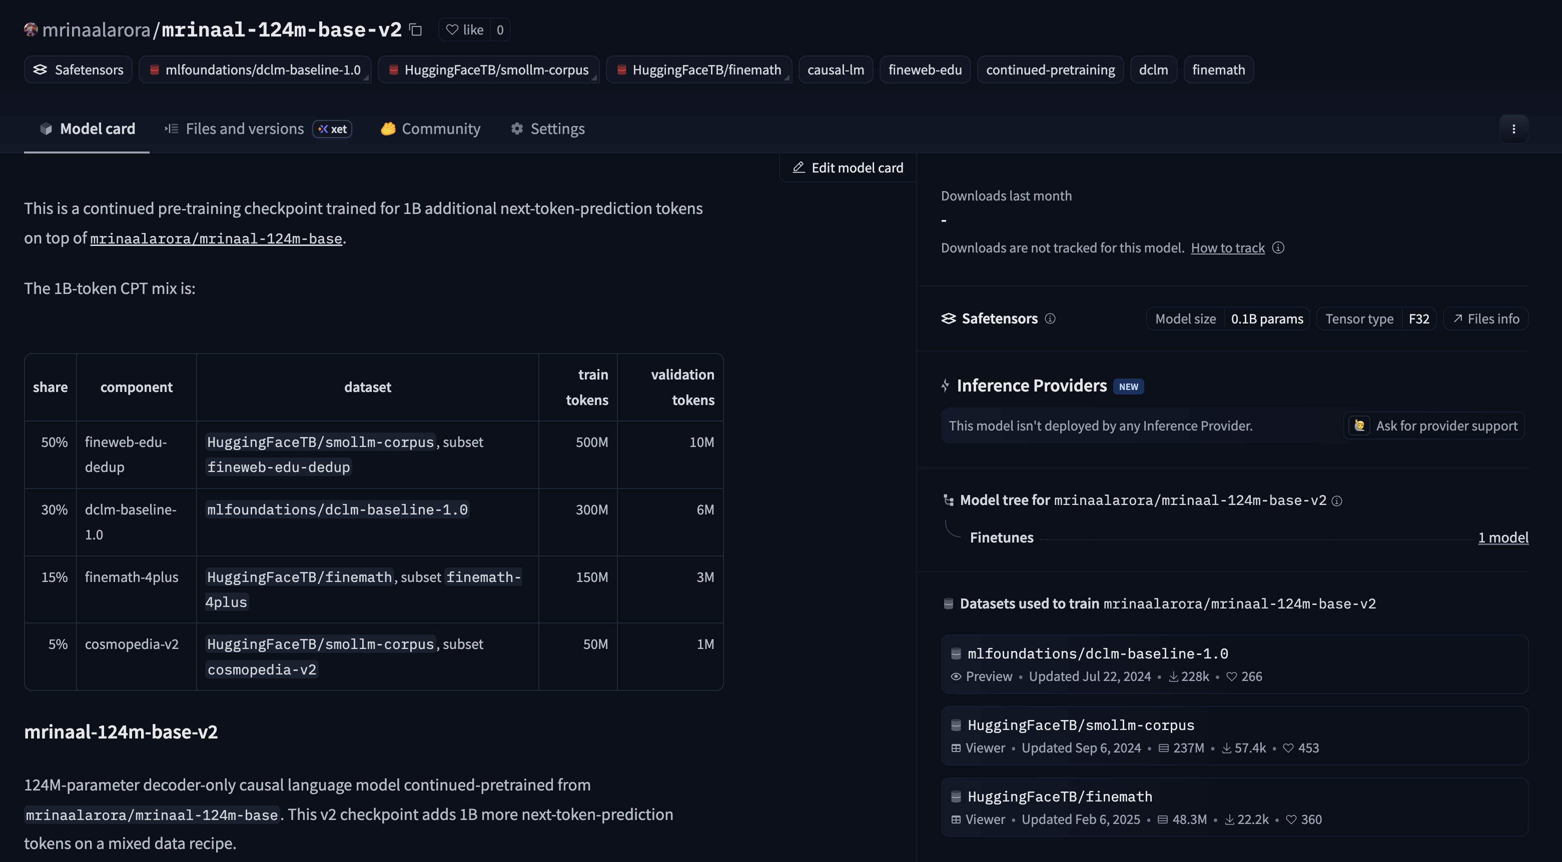Open the HuggingFaceTB/smollm-corpus dataset card
Screen dimensions: 1562x862
pos(1234,735)
